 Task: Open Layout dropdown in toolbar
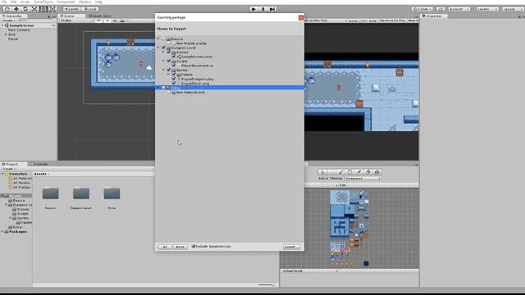512,9
